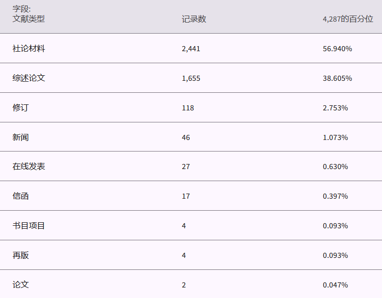
Task: Click the 社论材料 row label
Action: tap(29, 49)
